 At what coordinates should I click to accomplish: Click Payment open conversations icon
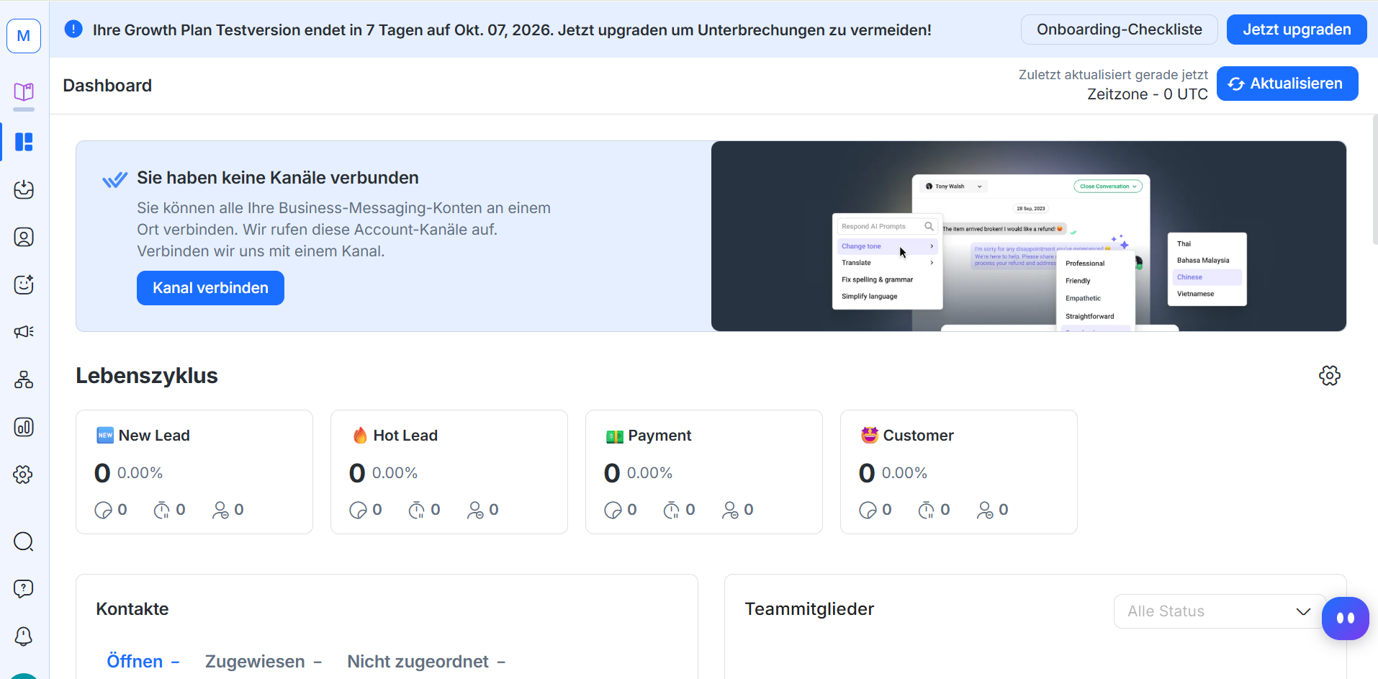click(x=613, y=511)
